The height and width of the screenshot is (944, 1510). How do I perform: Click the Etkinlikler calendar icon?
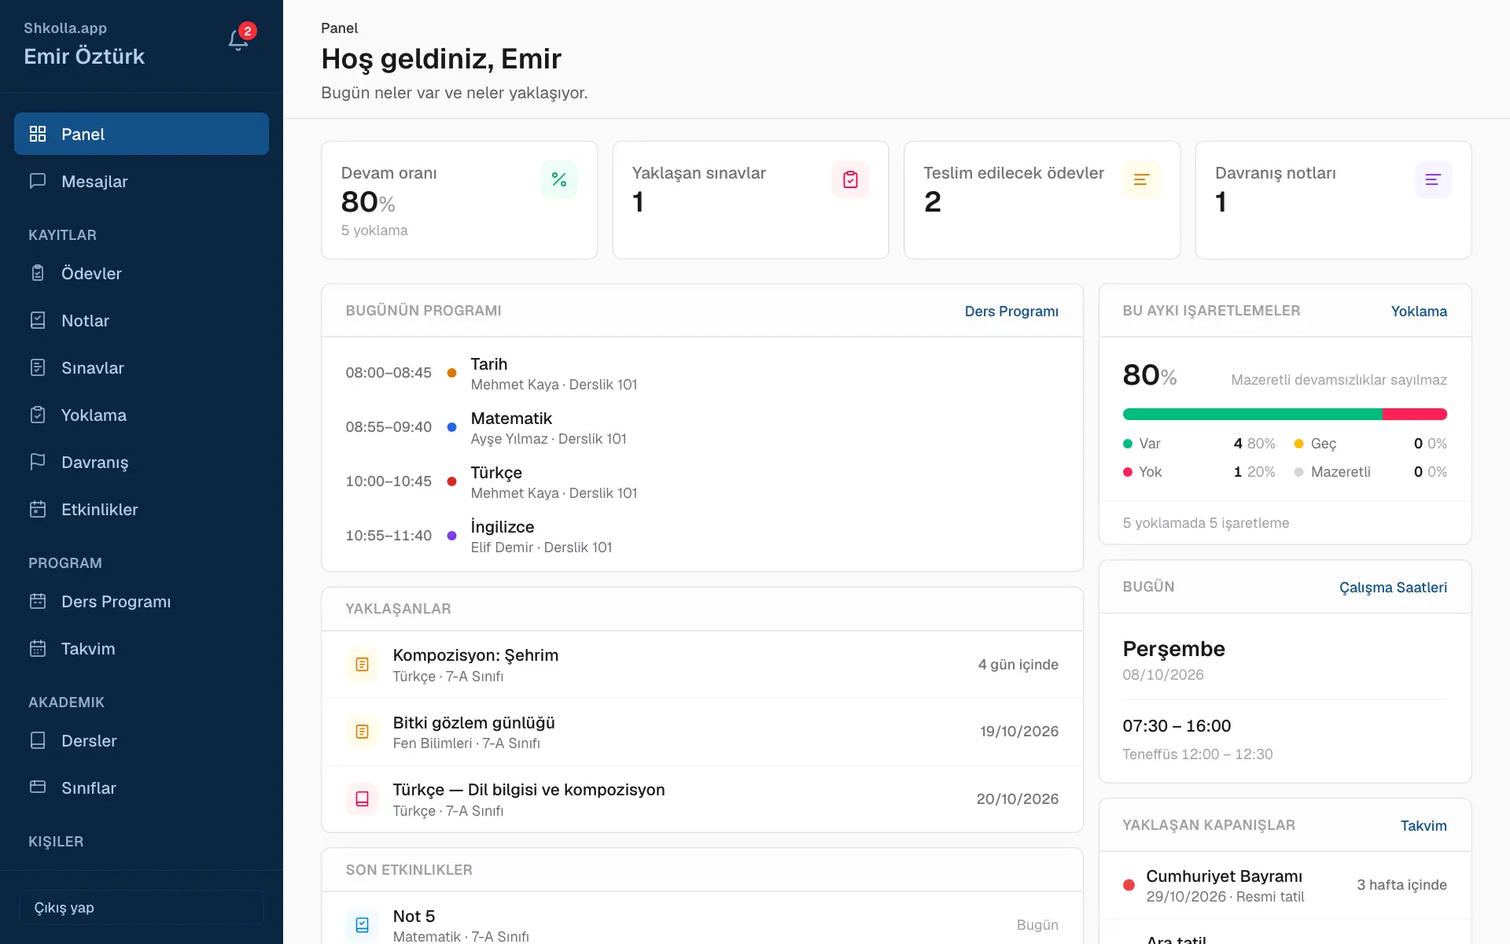coord(38,509)
